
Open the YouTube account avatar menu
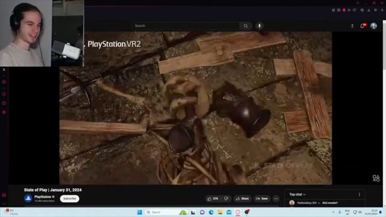373,26
